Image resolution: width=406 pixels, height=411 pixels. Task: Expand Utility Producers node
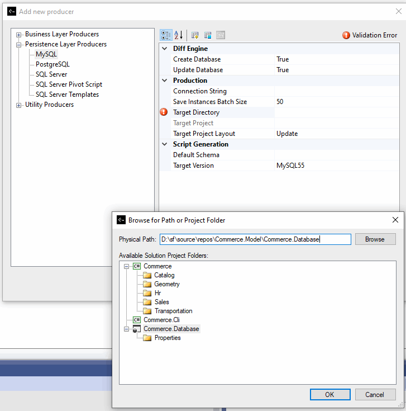(x=18, y=105)
